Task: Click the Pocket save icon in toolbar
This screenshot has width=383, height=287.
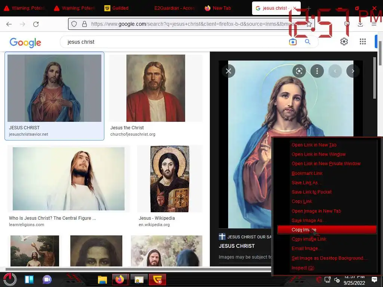Action: pyautogui.click(x=347, y=24)
